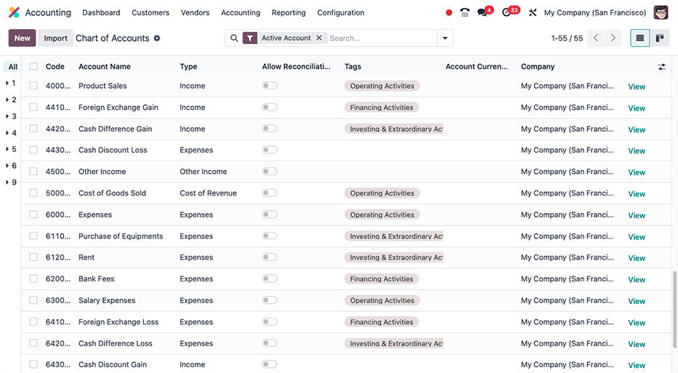Switch to Kanban view icon
Image resolution: width=678 pixels, height=373 pixels.
point(660,38)
